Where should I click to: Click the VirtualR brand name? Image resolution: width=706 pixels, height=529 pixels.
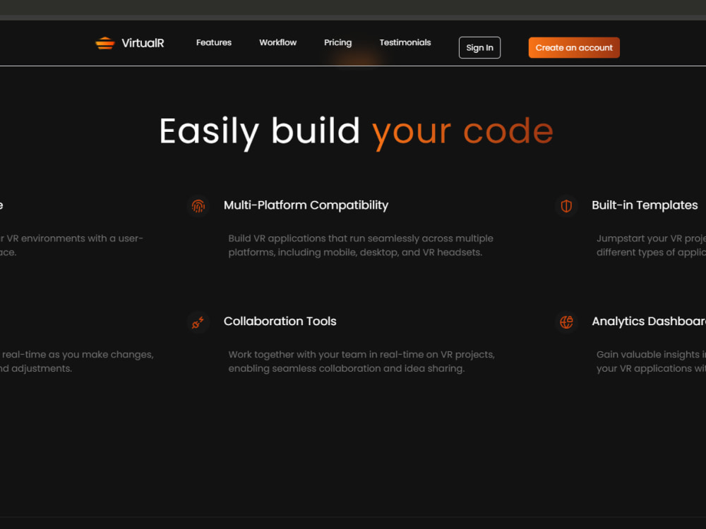[x=143, y=43]
